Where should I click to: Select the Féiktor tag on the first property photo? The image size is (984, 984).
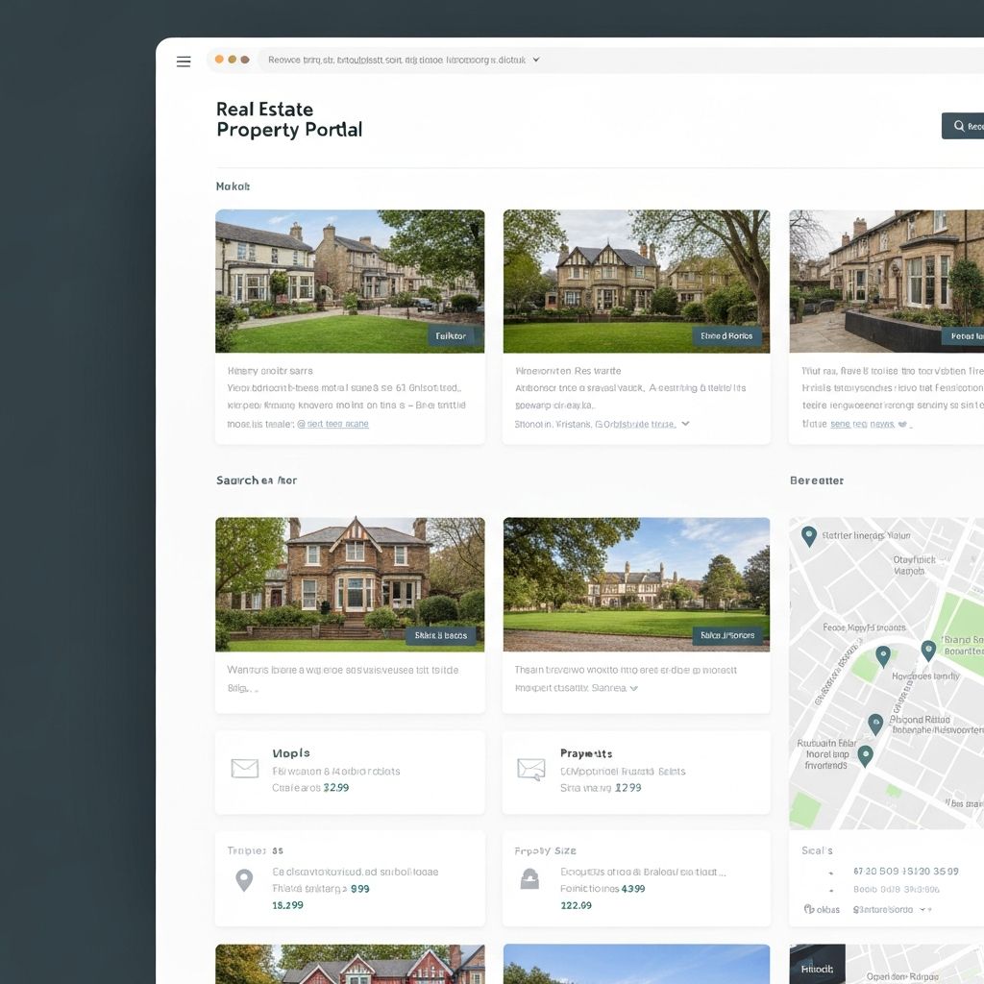452,335
